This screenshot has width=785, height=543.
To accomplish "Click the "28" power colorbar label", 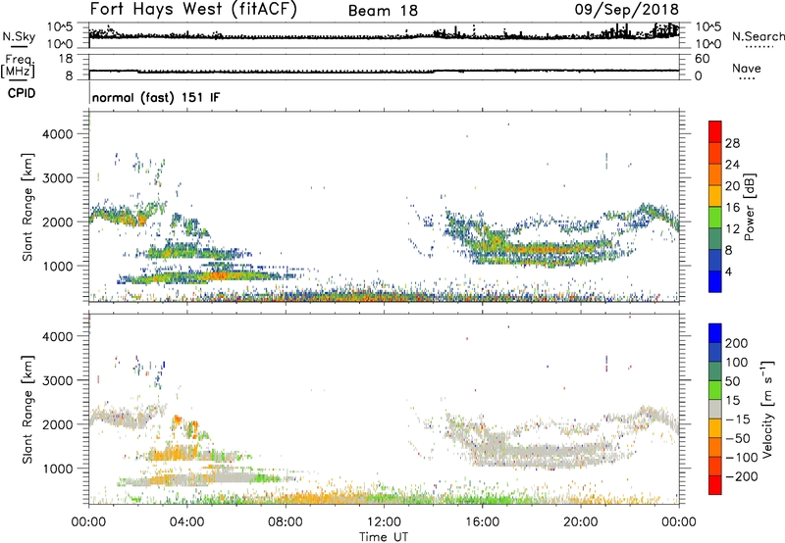I will click(x=732, y=143).
